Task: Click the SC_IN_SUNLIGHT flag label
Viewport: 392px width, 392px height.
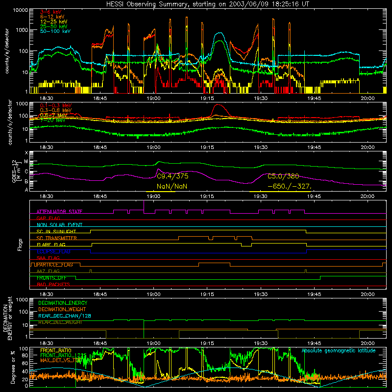Action: (56, 231)
